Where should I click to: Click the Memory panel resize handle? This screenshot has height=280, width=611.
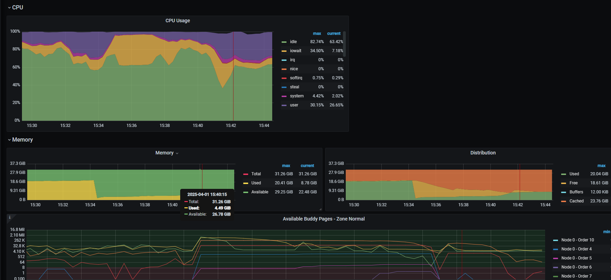pyautogui.click(x=320, y=209)
